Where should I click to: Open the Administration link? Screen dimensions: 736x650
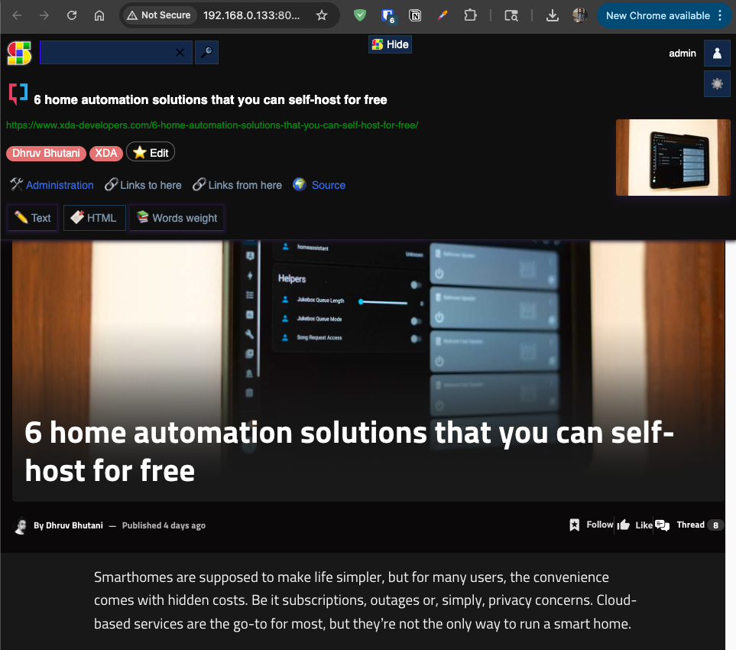point(52,185)
